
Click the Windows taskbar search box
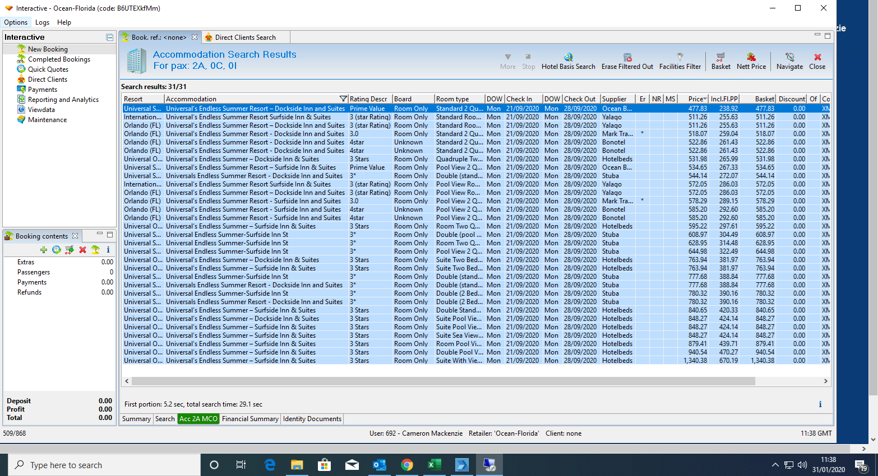coord(104,465)
